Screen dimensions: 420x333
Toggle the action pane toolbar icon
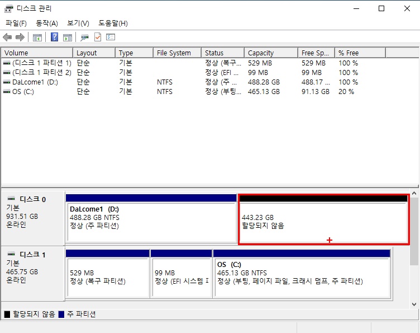coord(68,37)
